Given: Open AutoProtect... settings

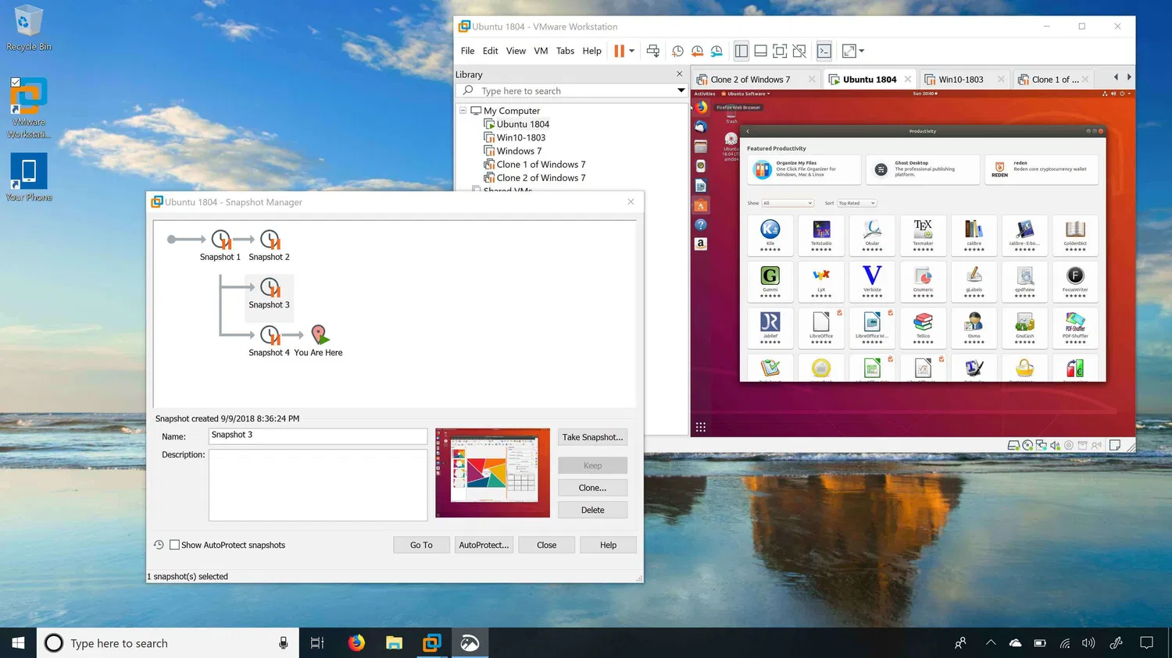Looking at the screenshot, I should (x=484, y=545).
